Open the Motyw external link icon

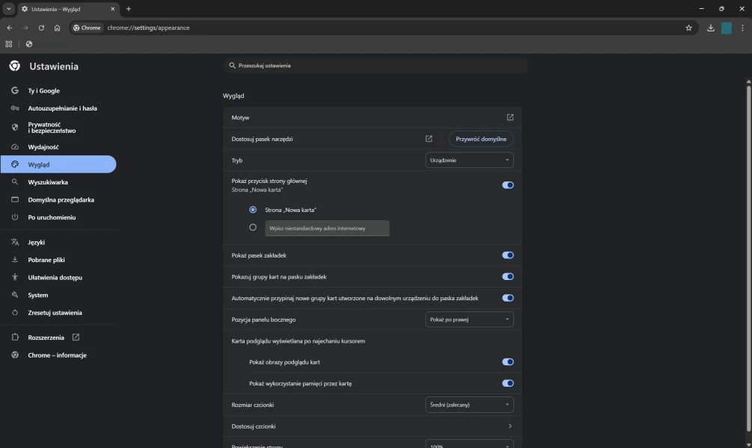click(x=510, y=117)
